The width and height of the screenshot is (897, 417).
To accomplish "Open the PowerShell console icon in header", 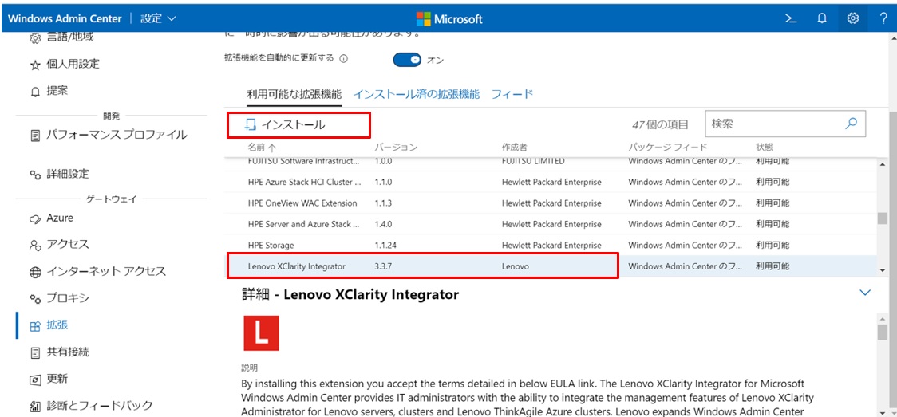I will [x=791, y=18].
